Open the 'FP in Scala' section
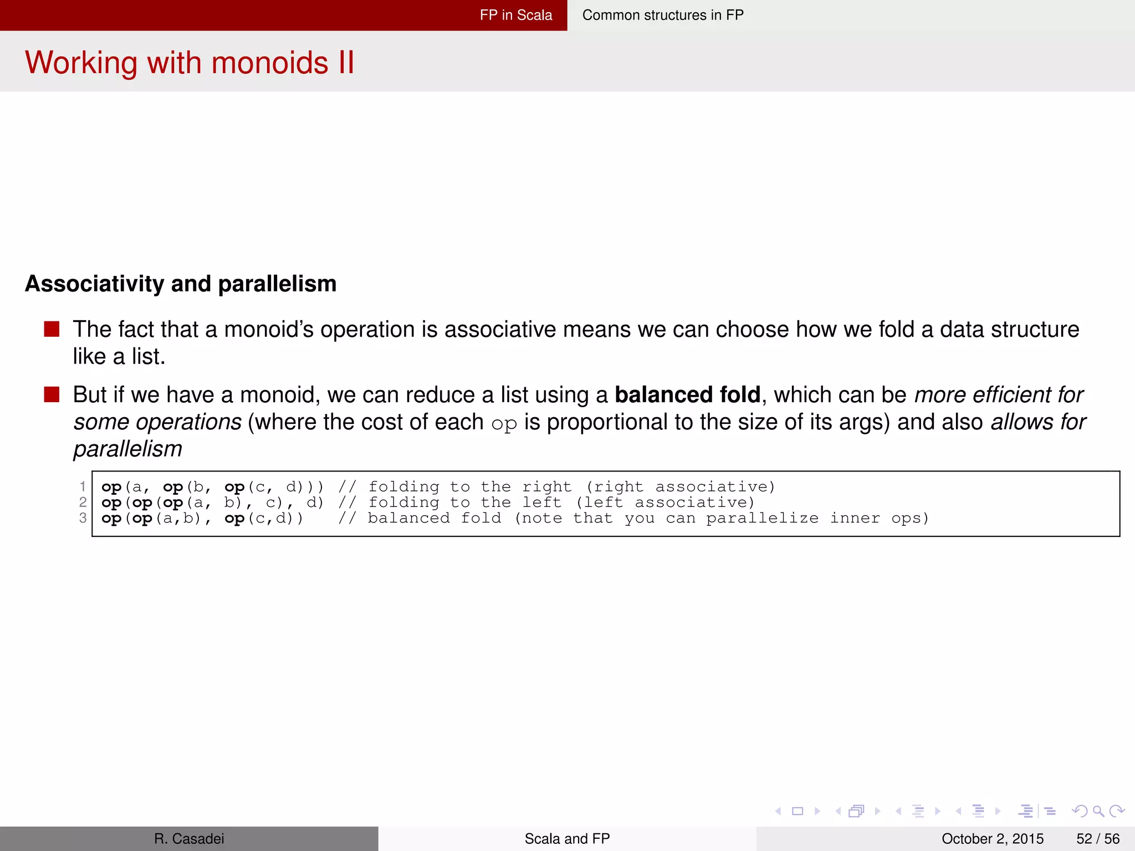1135x851 pixels. [516, 15]
